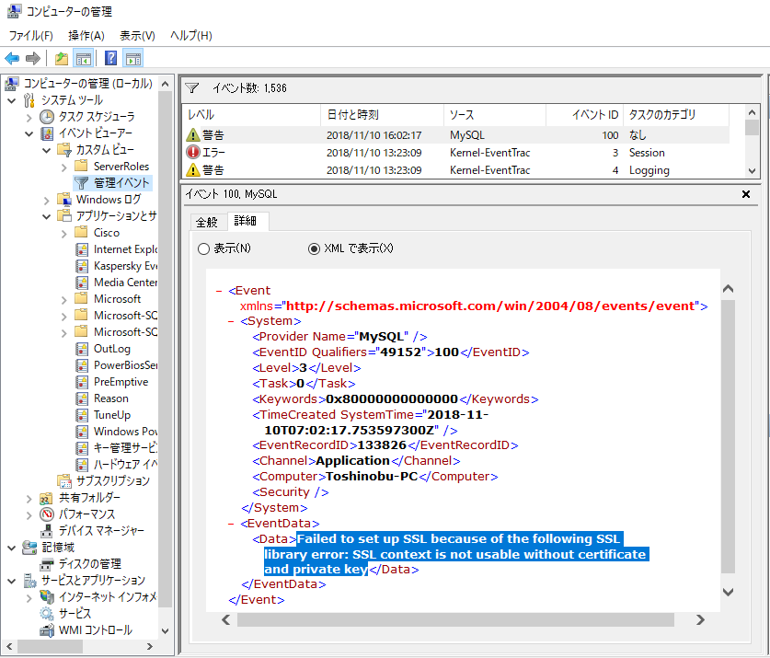The width and height of the screenshot is (770, 658).
Task: Click the OutLog log icon
Action: (x=82, y=349)
